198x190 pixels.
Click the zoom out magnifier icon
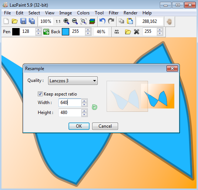point(75,21)
